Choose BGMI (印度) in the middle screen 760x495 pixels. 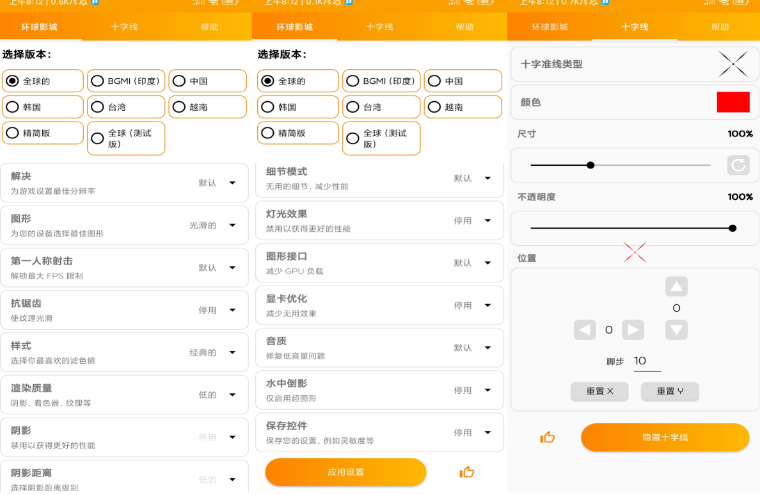(381, 81)
